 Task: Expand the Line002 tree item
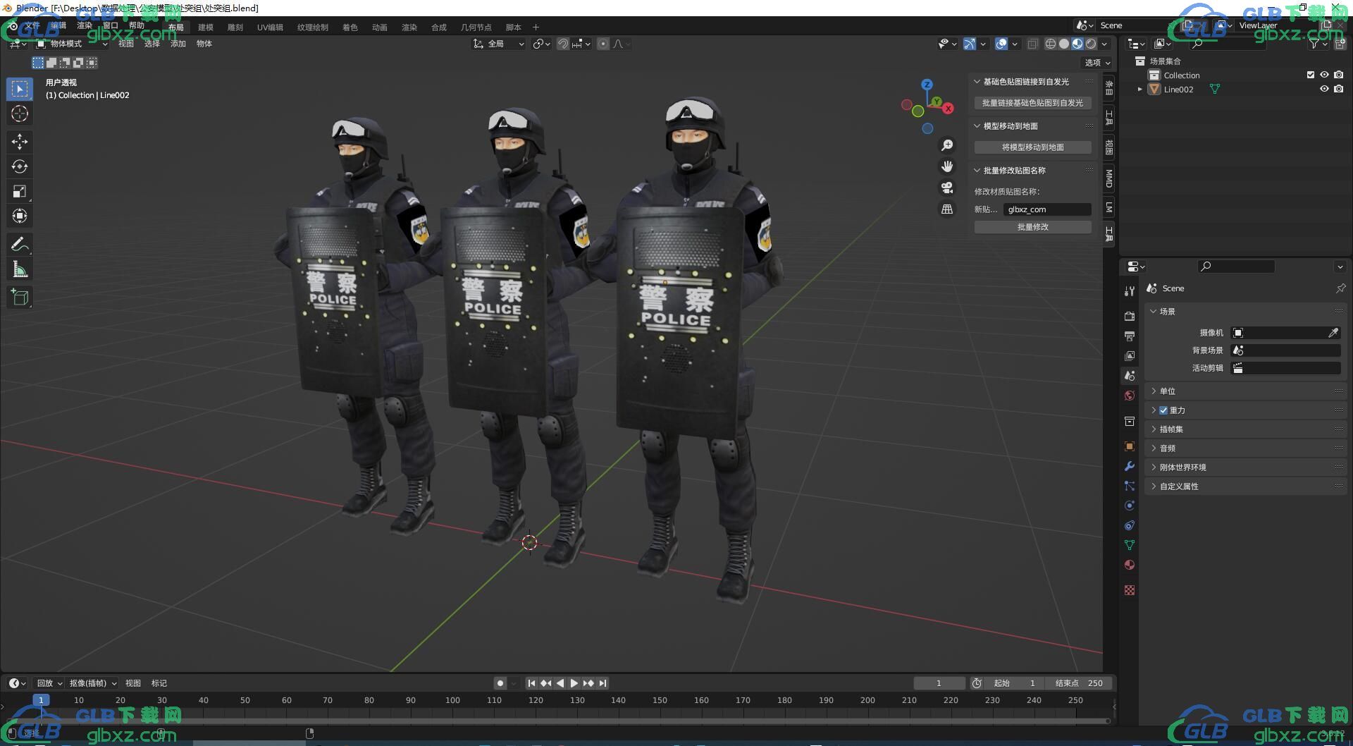point(1139,90)
